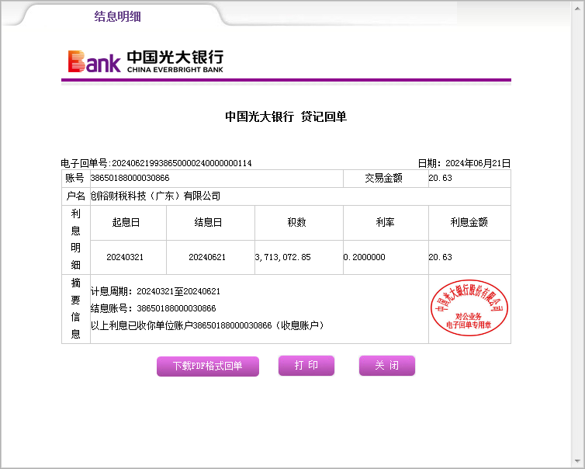This screenshot has height=469, width=585.
Task: Click the 交易金额 value 20.63
Action: (x=440, y=178)
